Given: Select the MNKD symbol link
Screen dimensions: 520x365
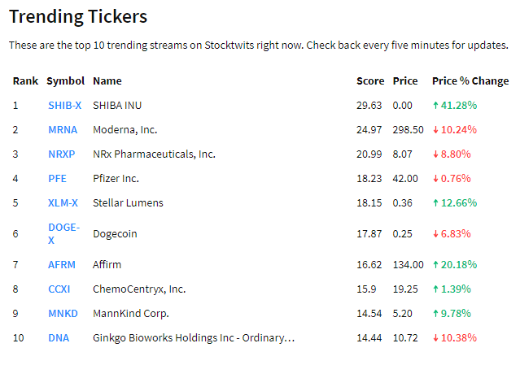Looking at the screenshot, I should (63, 314).
